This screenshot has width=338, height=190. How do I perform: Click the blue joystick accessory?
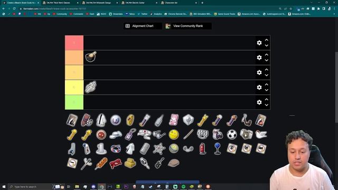pyautogui.click(x=217, y=149)
